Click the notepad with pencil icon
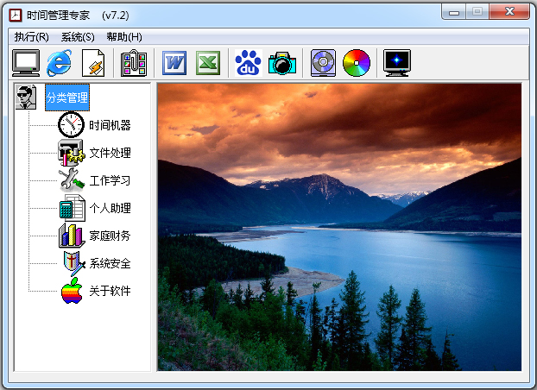 (92, 63)
